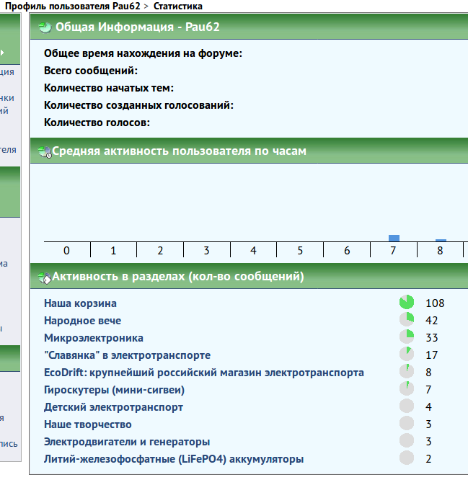The image size is (468, 485).
Task: Click the Общая Информация header icon
Action: pos(45,28)
